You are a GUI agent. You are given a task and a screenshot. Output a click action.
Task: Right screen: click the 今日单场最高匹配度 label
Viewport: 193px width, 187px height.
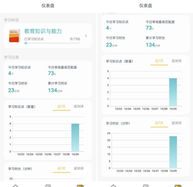160,22
